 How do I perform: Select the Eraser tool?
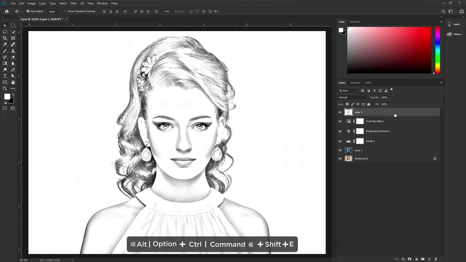(13, 57)
